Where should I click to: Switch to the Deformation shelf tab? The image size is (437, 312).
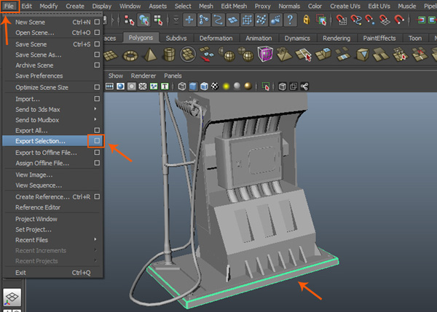(x=216, y=38)
